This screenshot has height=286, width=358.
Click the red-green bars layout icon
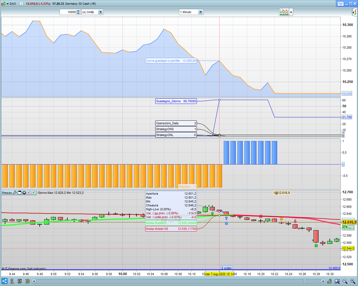[x=27, y=281]
